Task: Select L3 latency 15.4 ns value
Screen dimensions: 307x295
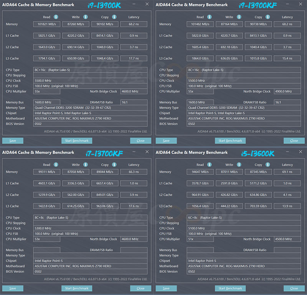Action: 287,58
